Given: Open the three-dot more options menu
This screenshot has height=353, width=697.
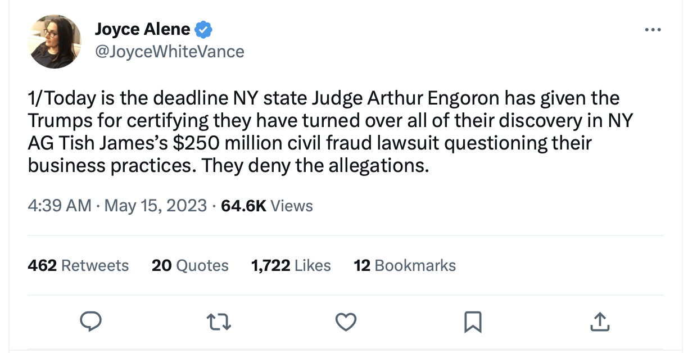Looking at the screenshot, I should [x=653, y=30].
